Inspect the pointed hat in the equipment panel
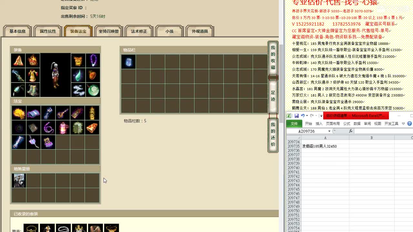This screenshot has height=232, width=413. (18, 60)
